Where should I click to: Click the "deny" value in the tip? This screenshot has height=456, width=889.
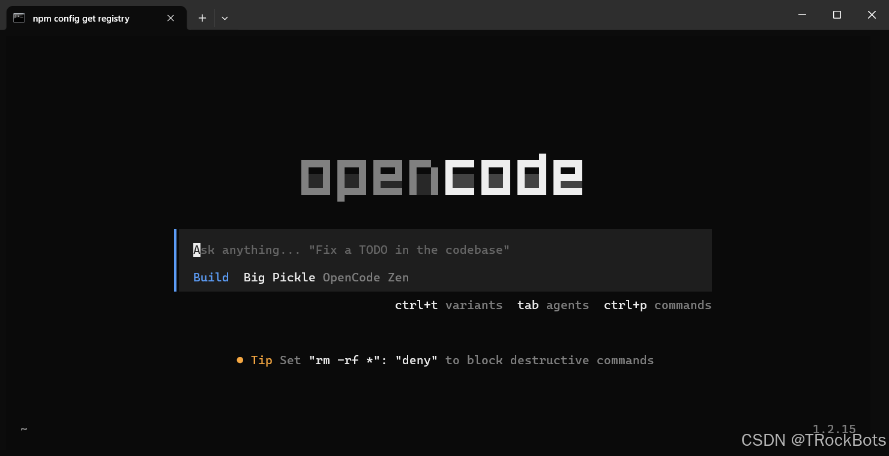pos(416,360)
